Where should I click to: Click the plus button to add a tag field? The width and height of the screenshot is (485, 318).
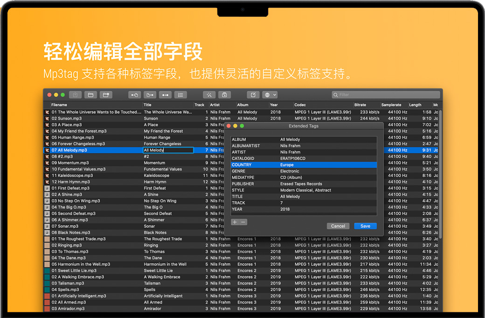pyautogui.click(x=235, y=222)
